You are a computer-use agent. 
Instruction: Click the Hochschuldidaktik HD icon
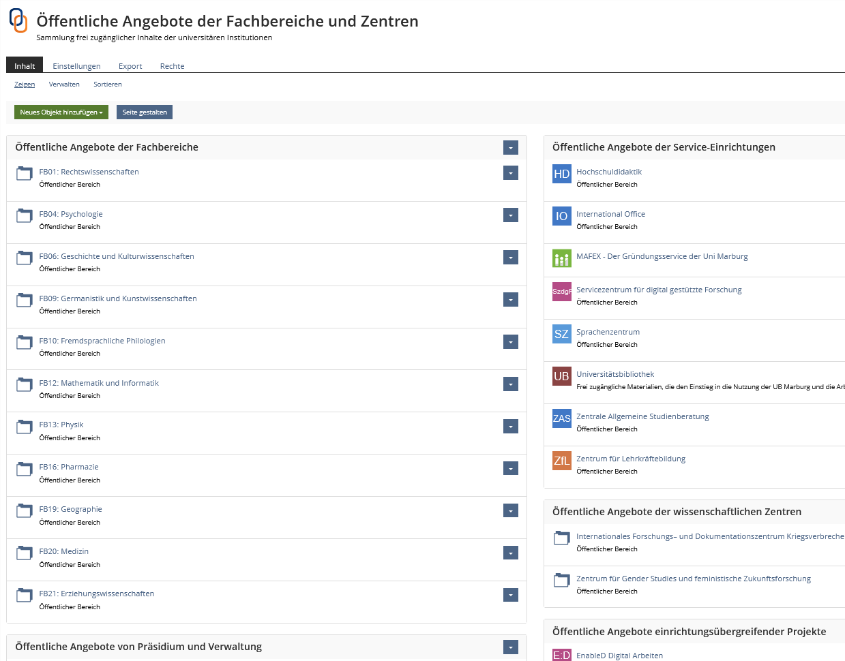[x=561, y=174]
